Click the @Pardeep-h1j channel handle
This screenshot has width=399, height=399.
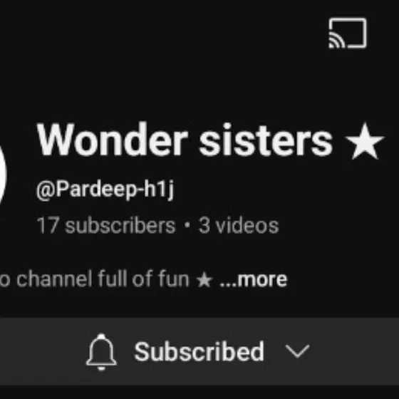pyautogui.click(x=105, y=190)
